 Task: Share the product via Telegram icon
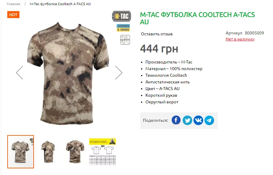tap(209, 120)
